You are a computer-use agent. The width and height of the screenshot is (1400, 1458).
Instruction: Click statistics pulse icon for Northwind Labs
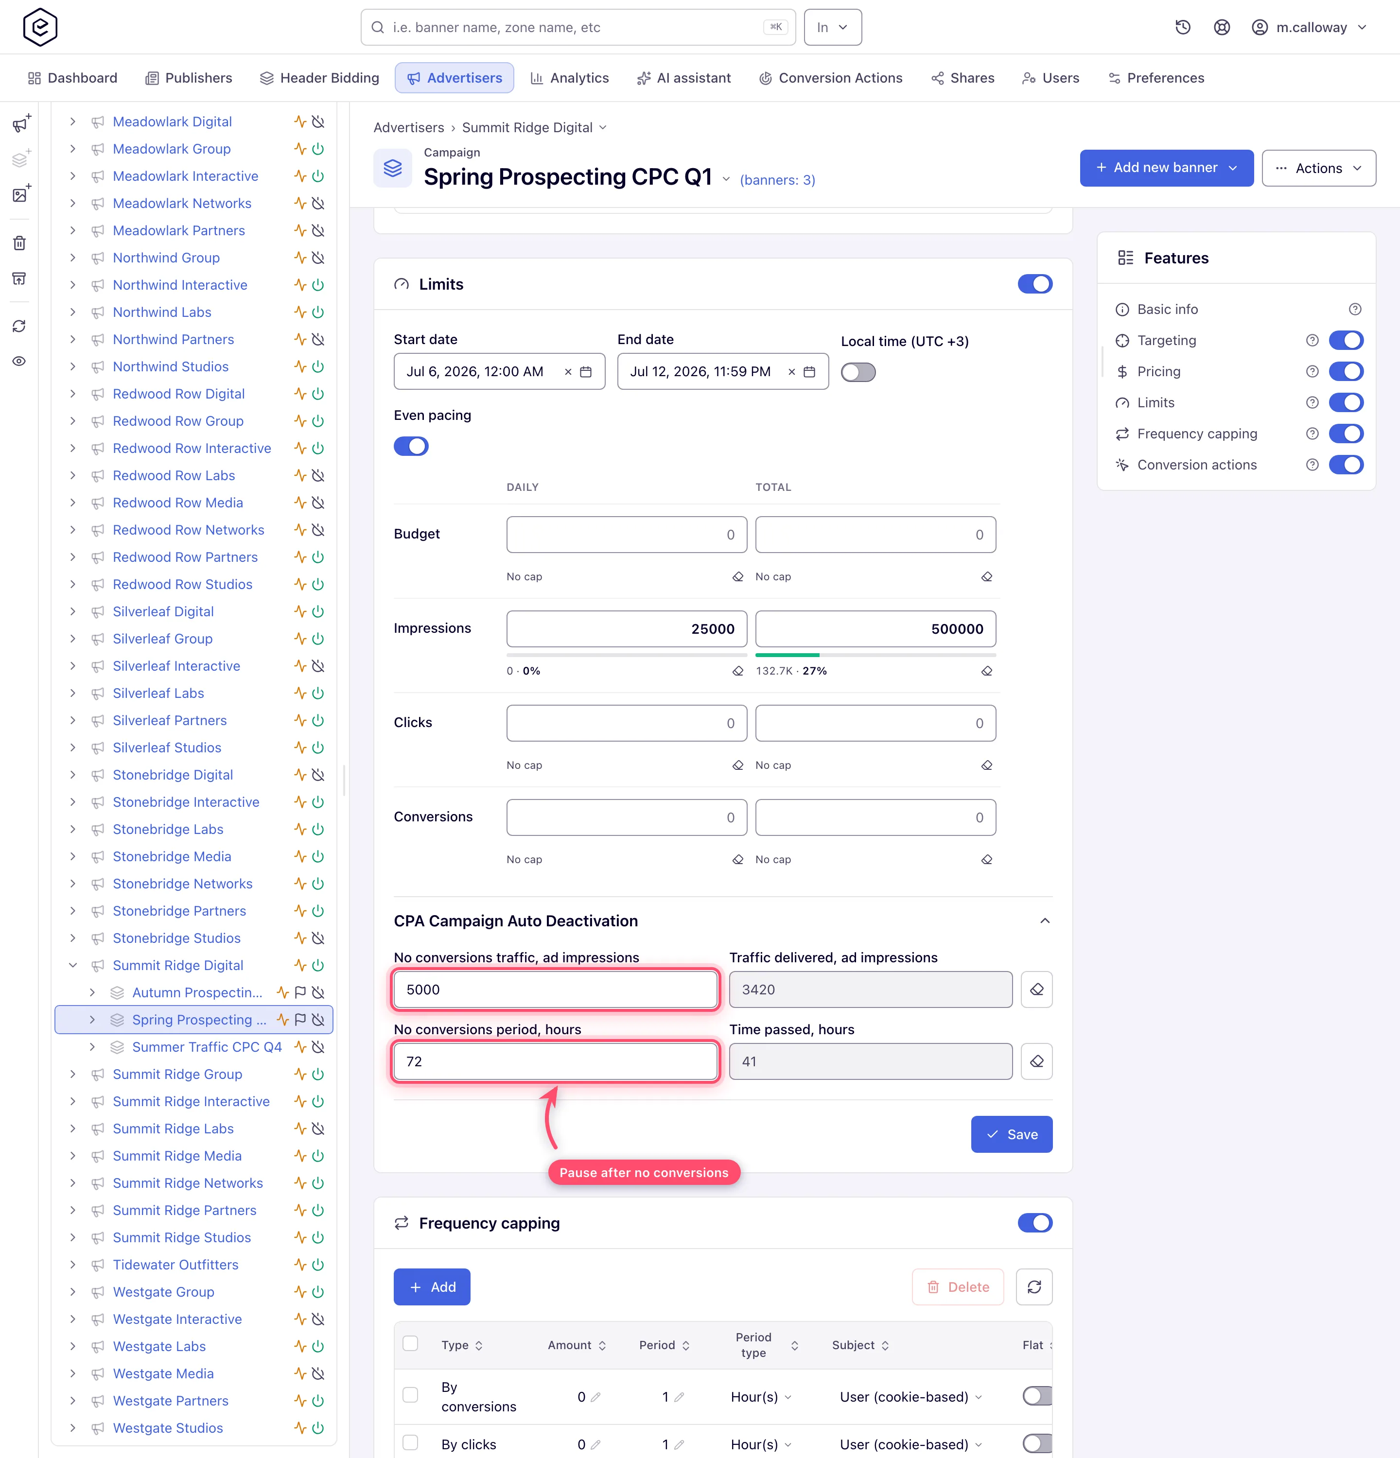pos(300,312)
